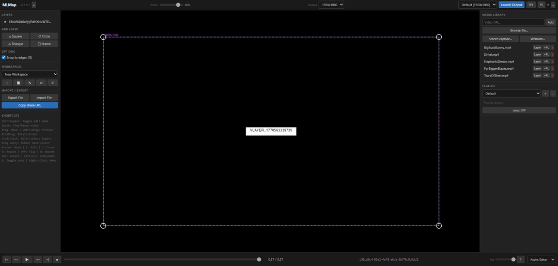This screenshot has width=558, height=266.
Task: Click the Launch Output button
Action: coord(512,5)
